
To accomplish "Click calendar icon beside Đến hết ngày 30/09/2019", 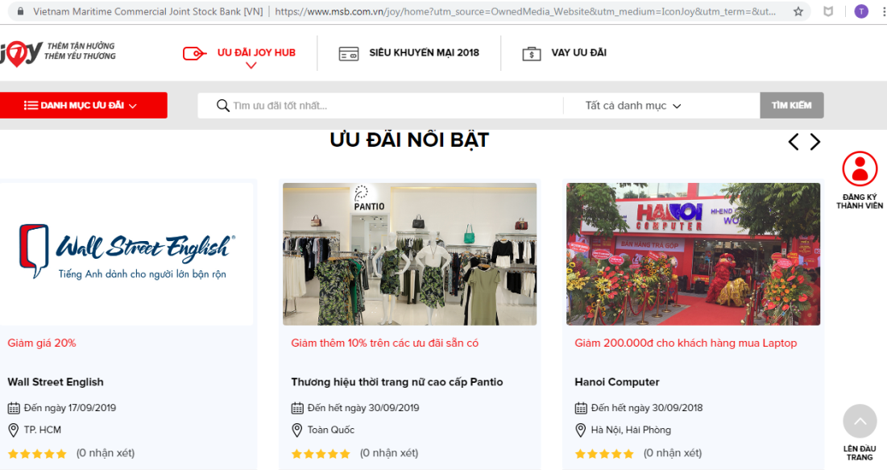I will (297, 408).
